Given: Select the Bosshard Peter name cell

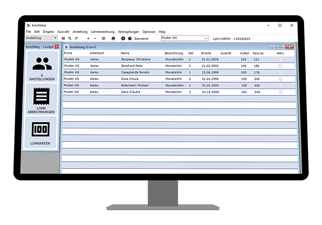Looking at the screenshot, I should [x=132, y=66].
